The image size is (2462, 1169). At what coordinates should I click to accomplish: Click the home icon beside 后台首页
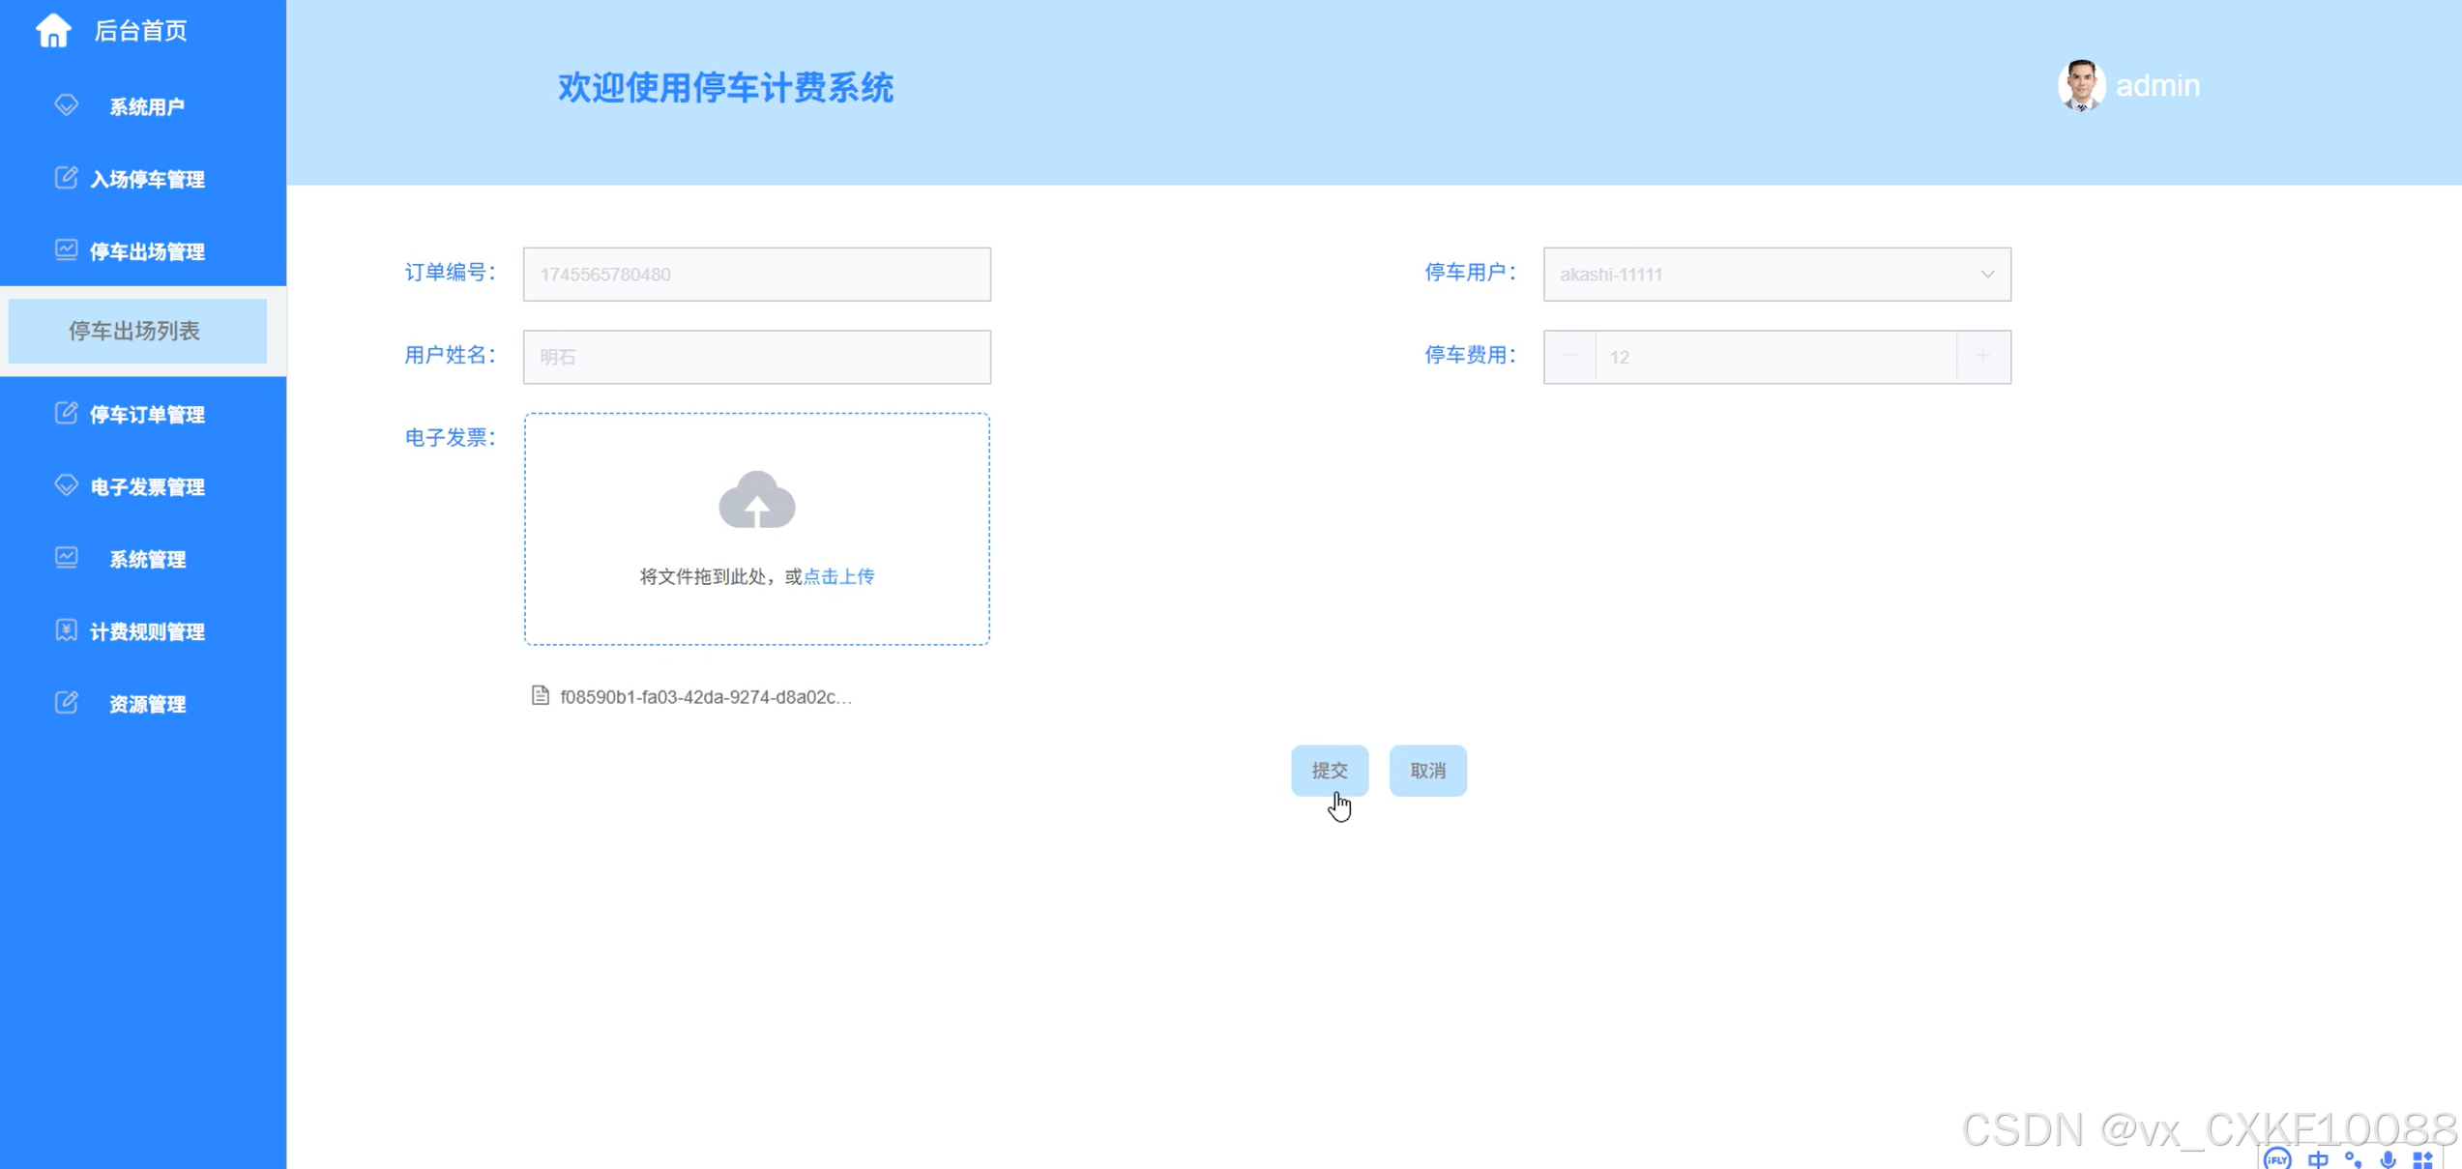coord(53,31)
